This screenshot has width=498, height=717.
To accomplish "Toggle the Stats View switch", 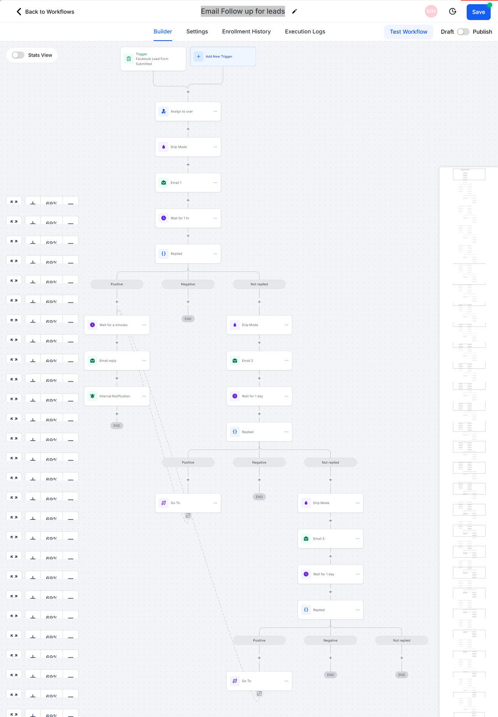I will point(18,55).
